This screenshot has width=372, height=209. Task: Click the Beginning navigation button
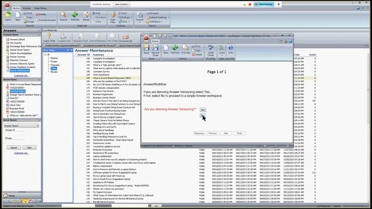[x=199, y=133]
